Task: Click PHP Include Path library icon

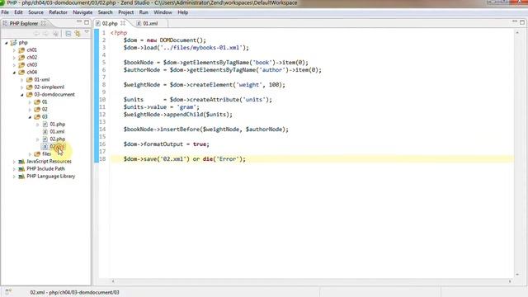Action: click(21, 168)
